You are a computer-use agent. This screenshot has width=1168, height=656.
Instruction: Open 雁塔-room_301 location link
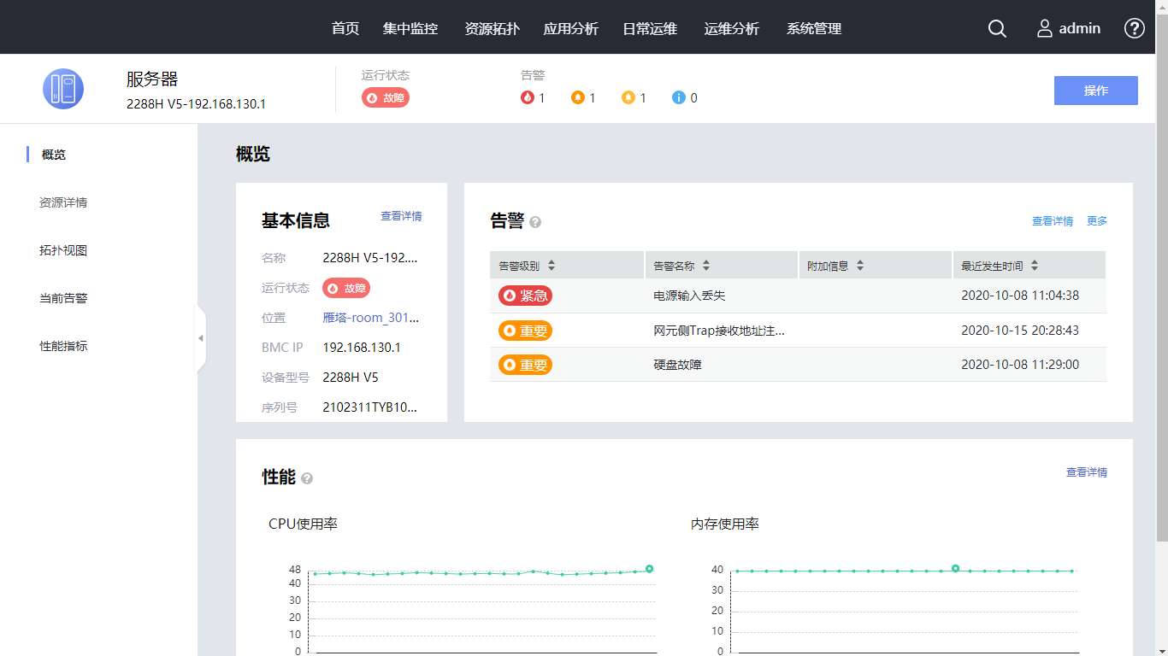tap(370, 318)
